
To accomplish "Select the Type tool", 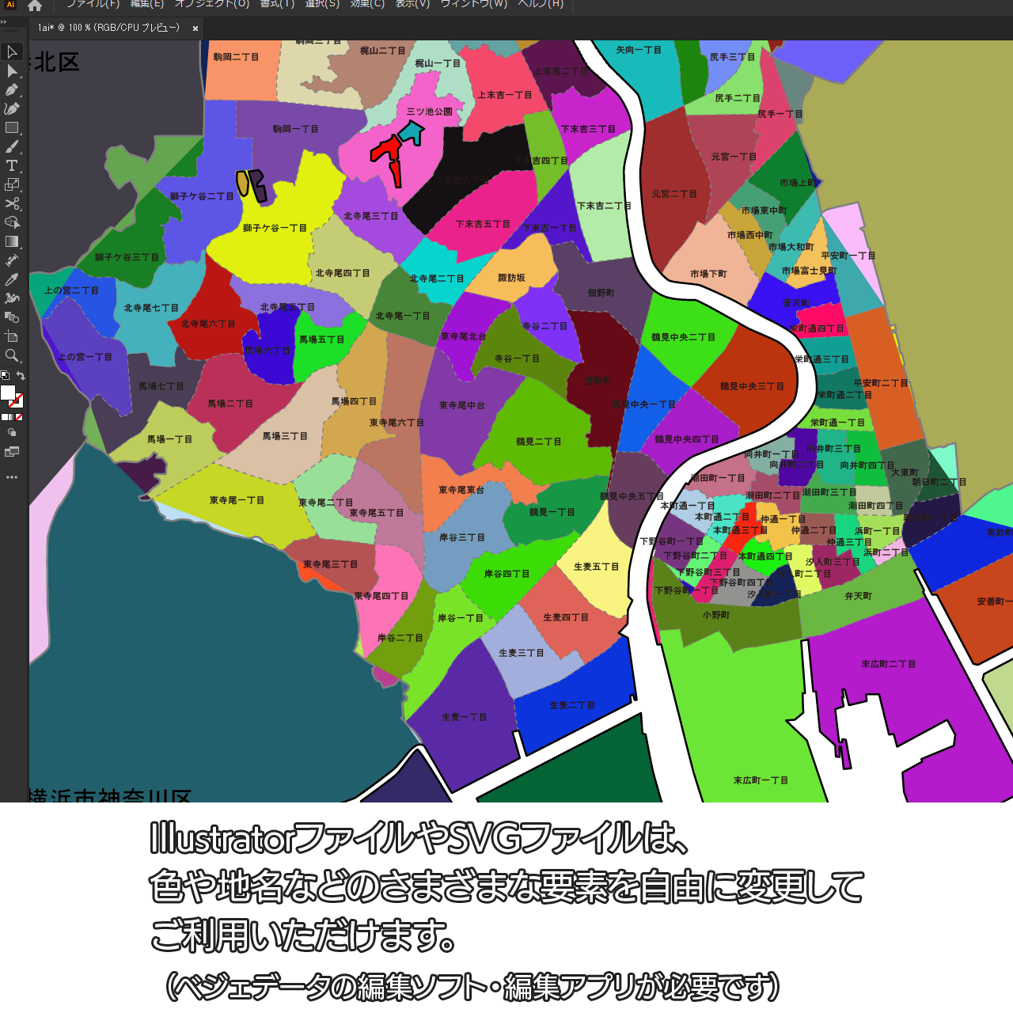I will coord(12,166).
